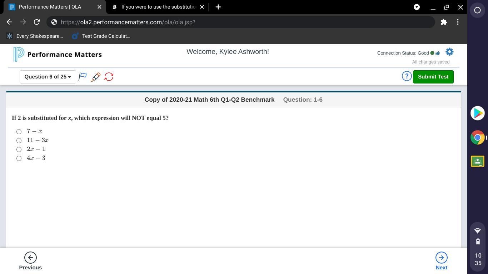The width and height of the screenshot is (488, 274).
Task: Expand the Question 6 of 25 dropdown
Action: (48, 77)
